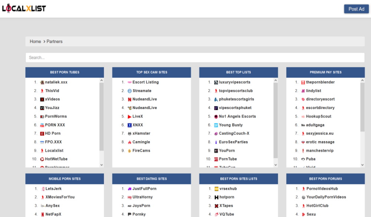Click the Best Top Lists scrollbar down arrow
This screenshot has width=371, height=217.
pyautogui.click(x=276, y=165)
